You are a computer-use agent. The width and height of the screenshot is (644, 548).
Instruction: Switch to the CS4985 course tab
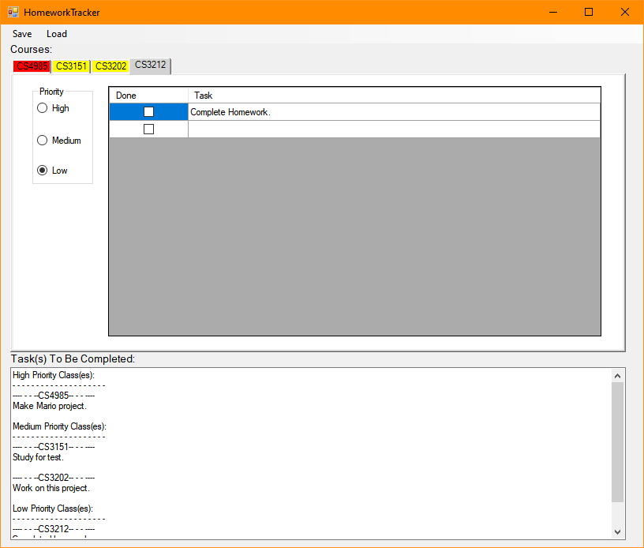tap(32, 66)
